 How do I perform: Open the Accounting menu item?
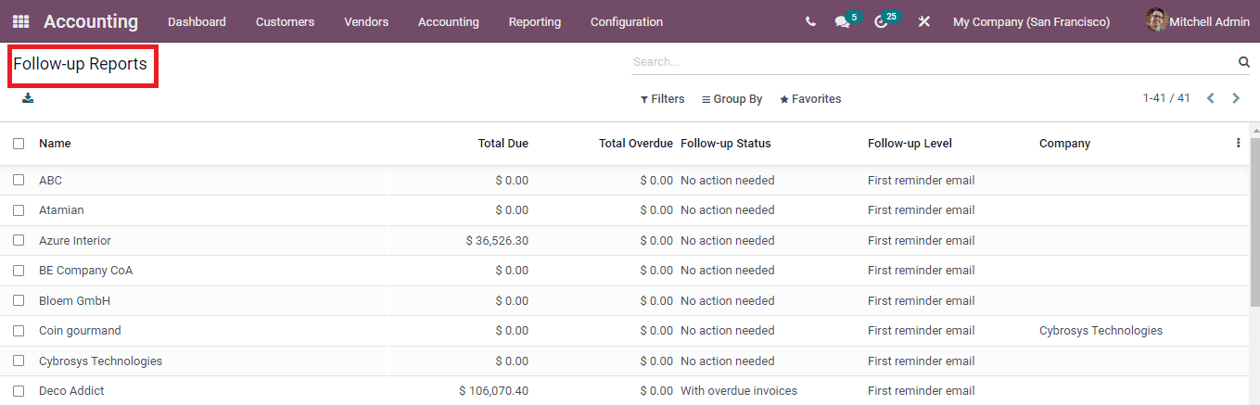pos(449,21)
